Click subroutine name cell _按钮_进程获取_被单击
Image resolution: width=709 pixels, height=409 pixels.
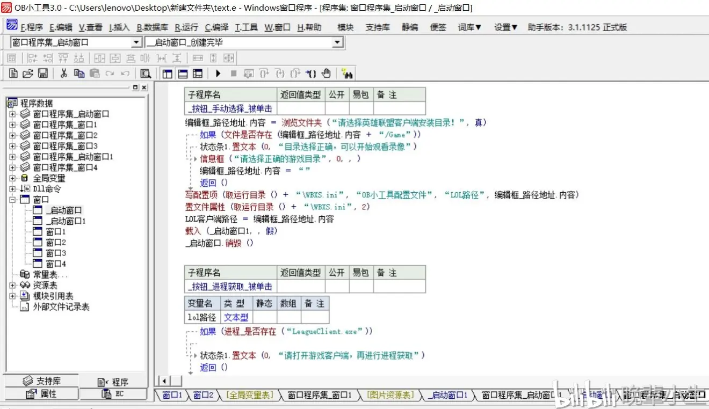pyautogui.click(x=231, y=287)
